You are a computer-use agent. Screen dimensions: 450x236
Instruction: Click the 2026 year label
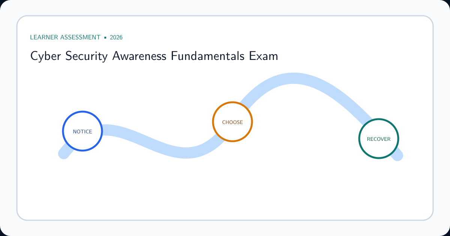coord(116,37)
